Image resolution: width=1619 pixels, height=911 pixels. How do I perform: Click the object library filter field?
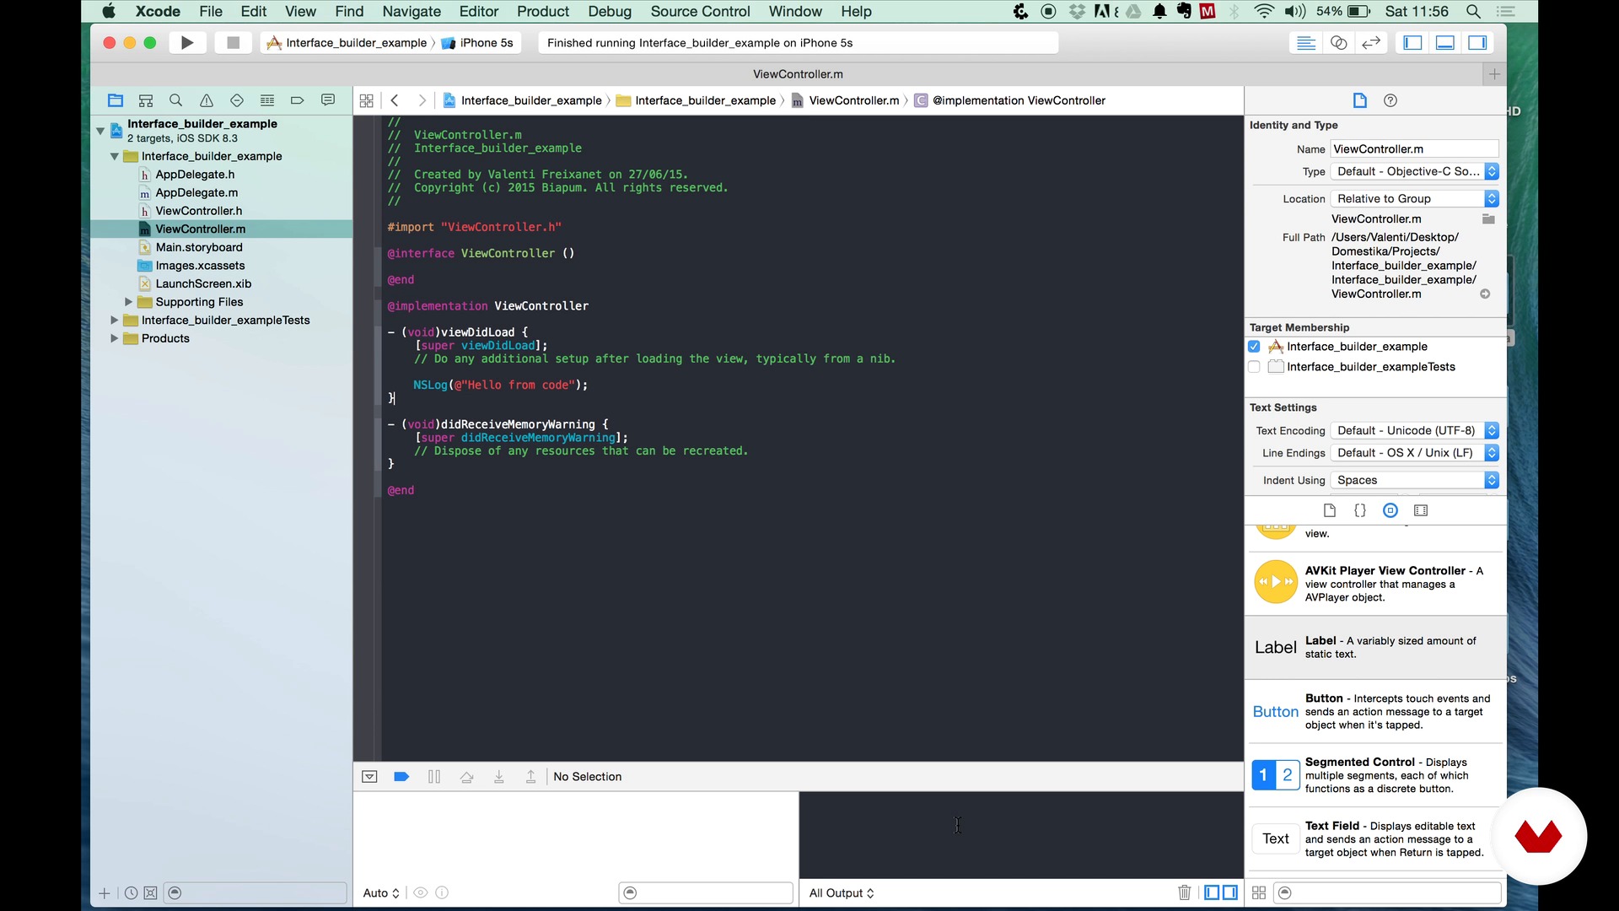coord(1387,892)
